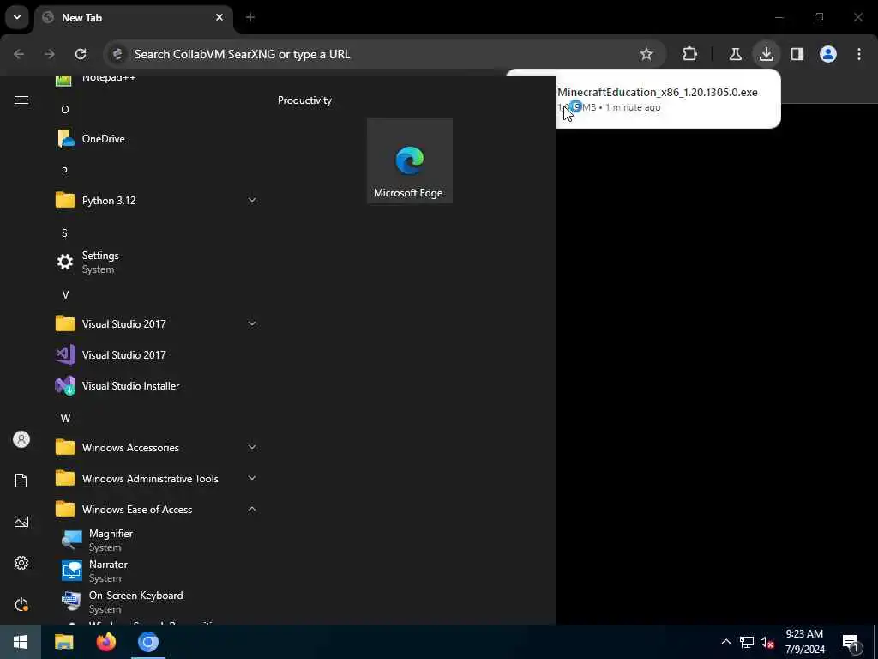This screenshot has height=659, width=878.
Task: Jump to letter W section header
Action: pos(65,418)
